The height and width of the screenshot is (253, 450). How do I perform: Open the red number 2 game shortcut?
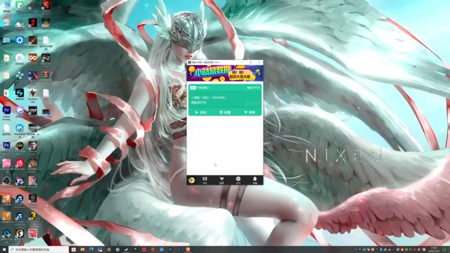point(33,24)
